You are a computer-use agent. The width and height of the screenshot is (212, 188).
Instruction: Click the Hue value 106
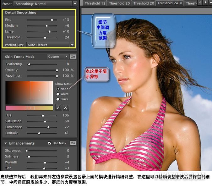[66, 115]
